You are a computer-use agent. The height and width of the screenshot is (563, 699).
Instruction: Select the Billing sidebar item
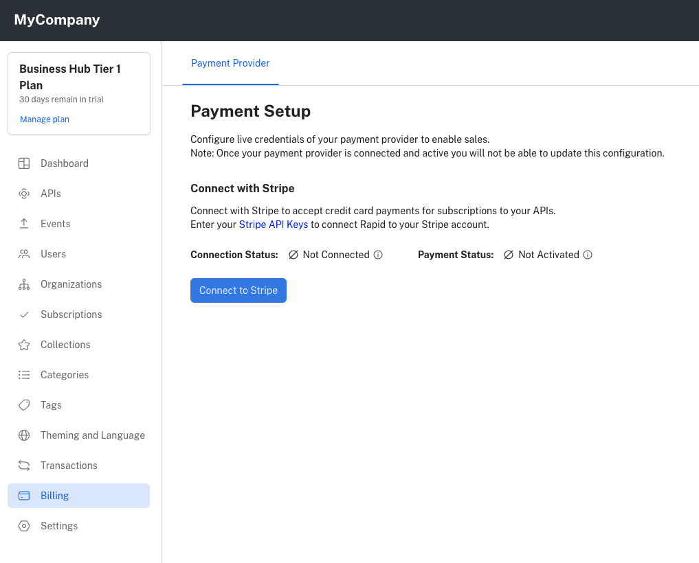pyautogui.click(x=79, y=496)
